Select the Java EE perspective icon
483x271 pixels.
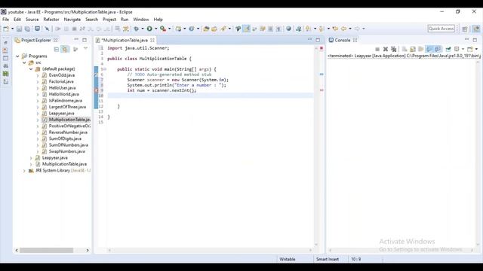tap(476, 29)
